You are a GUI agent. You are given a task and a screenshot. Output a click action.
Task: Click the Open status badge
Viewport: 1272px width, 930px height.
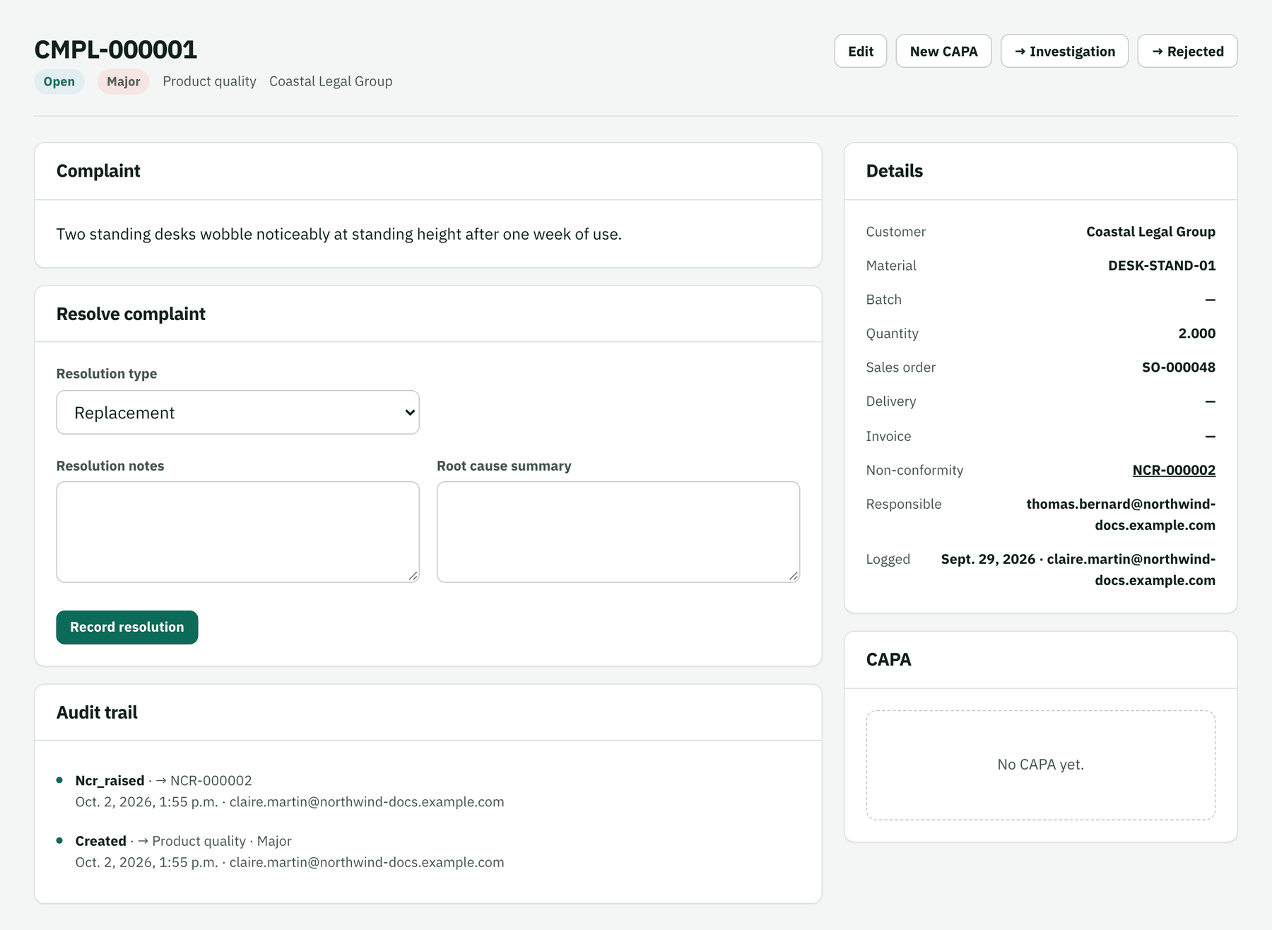coord(59,81)
